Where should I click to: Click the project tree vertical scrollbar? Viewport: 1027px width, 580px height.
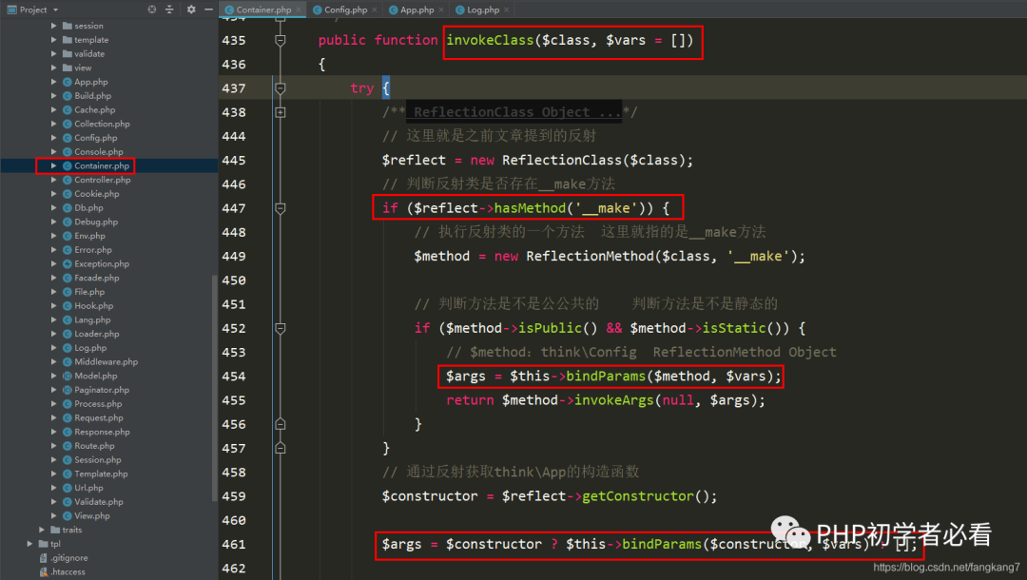(214, 390)
